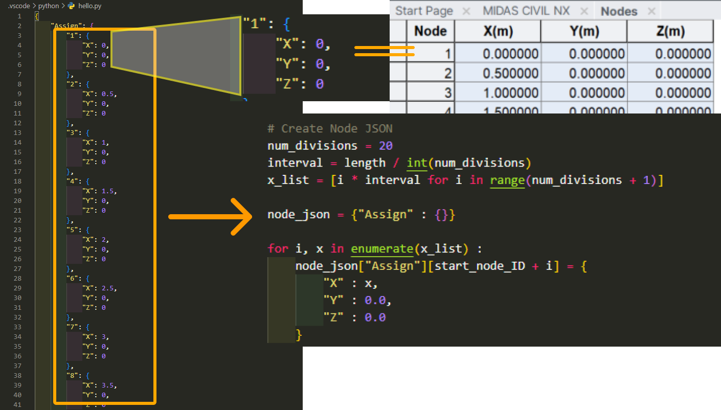This screenshot has height=410, width=721.
Task: Place cursor on the num_divisions = 20 line
Action: (x=330, y=146)
